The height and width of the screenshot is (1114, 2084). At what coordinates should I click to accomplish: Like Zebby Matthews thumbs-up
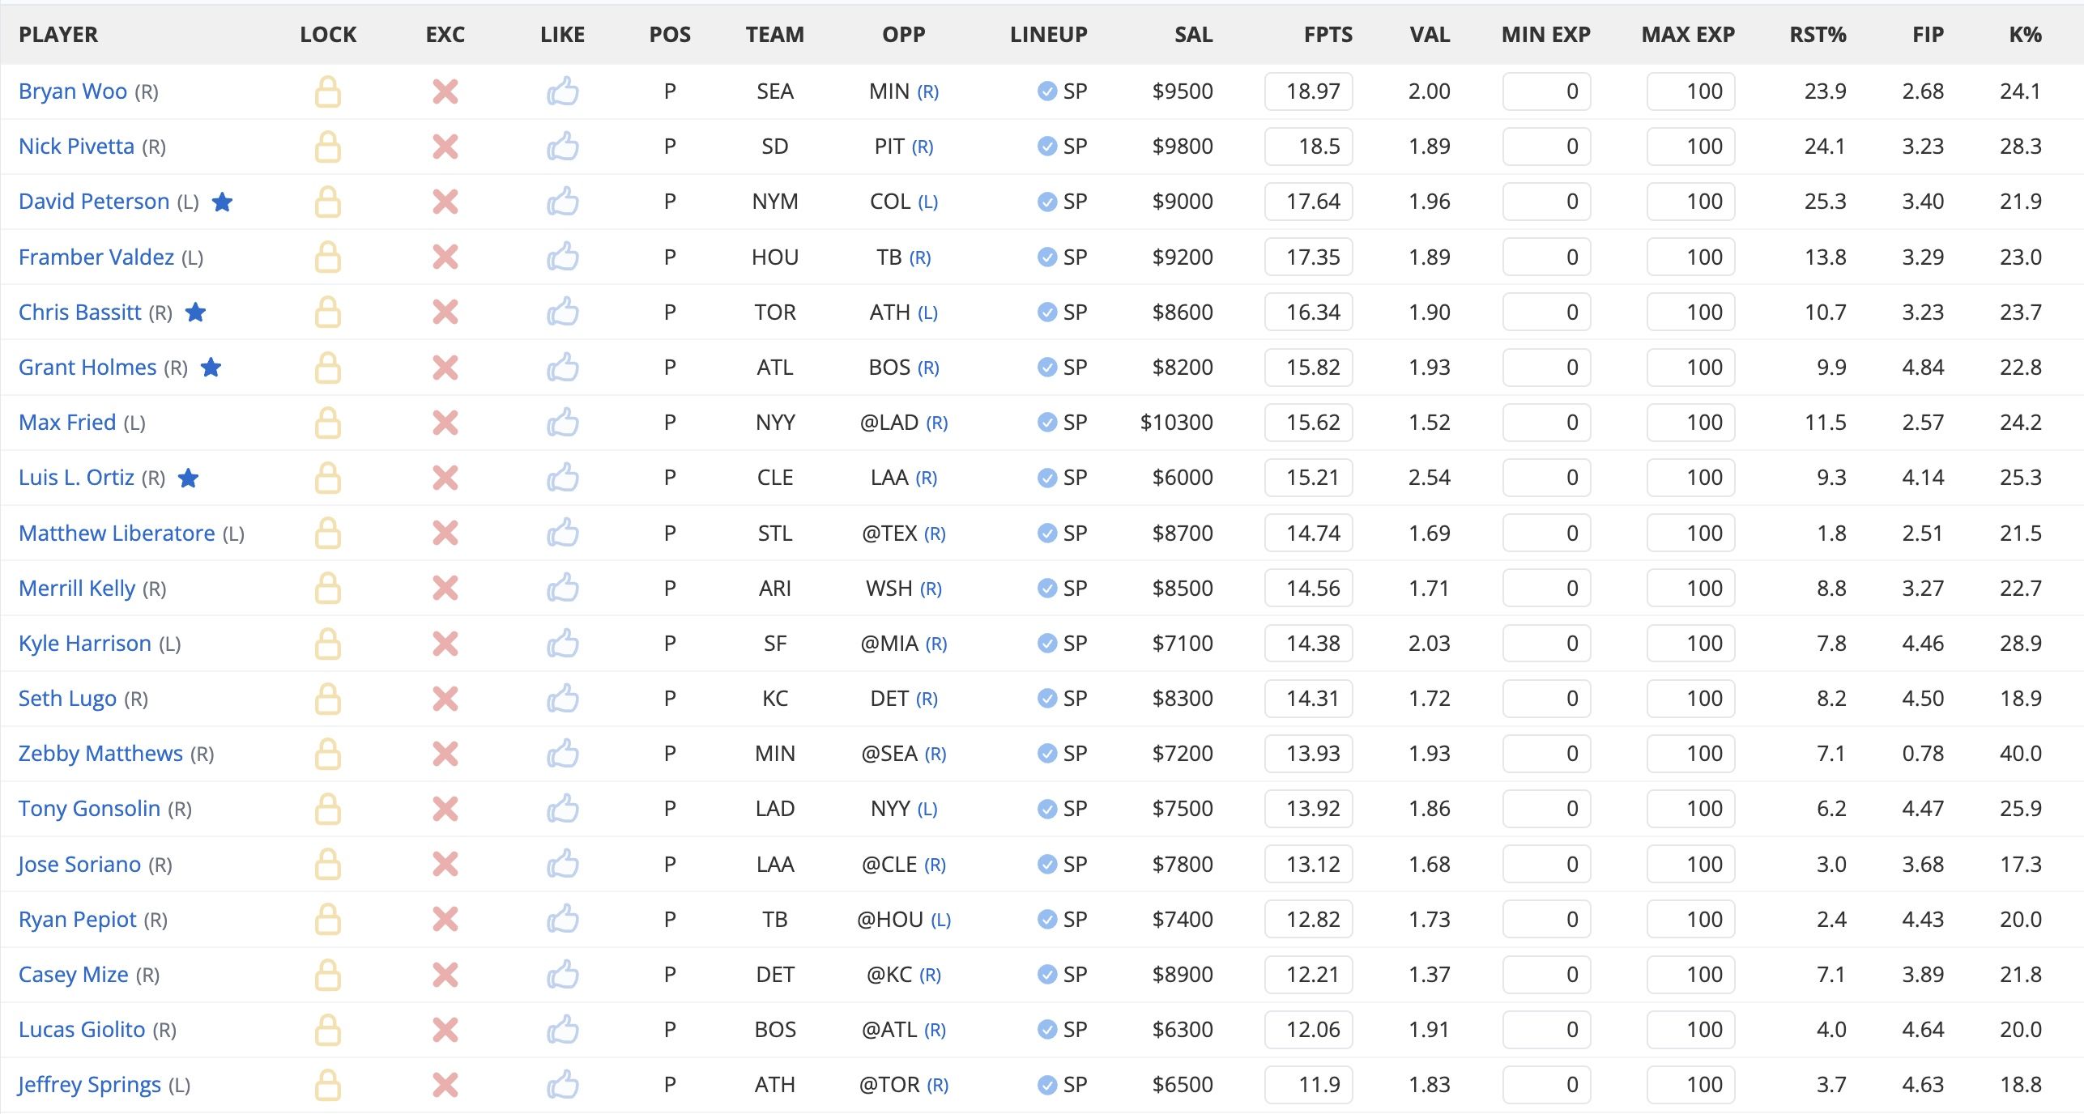pyautogui.click(x=563, y=754)
